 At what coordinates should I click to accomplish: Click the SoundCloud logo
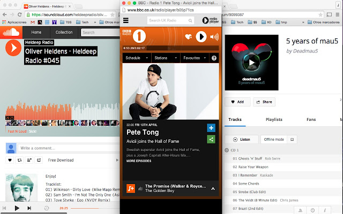[x=11, y=33]
